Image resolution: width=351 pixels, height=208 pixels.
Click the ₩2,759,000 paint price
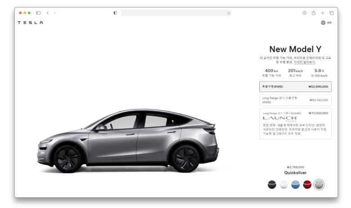pyautogui.click(x=295, y=167)
